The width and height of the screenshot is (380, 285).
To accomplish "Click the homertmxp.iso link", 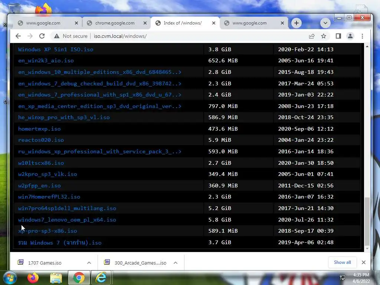I will (x=39, y=129).
